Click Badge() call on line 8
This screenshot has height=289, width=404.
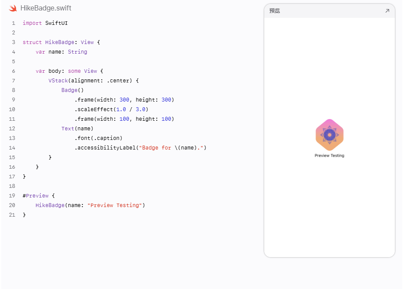pyautogui.click(x=72, y=90)
